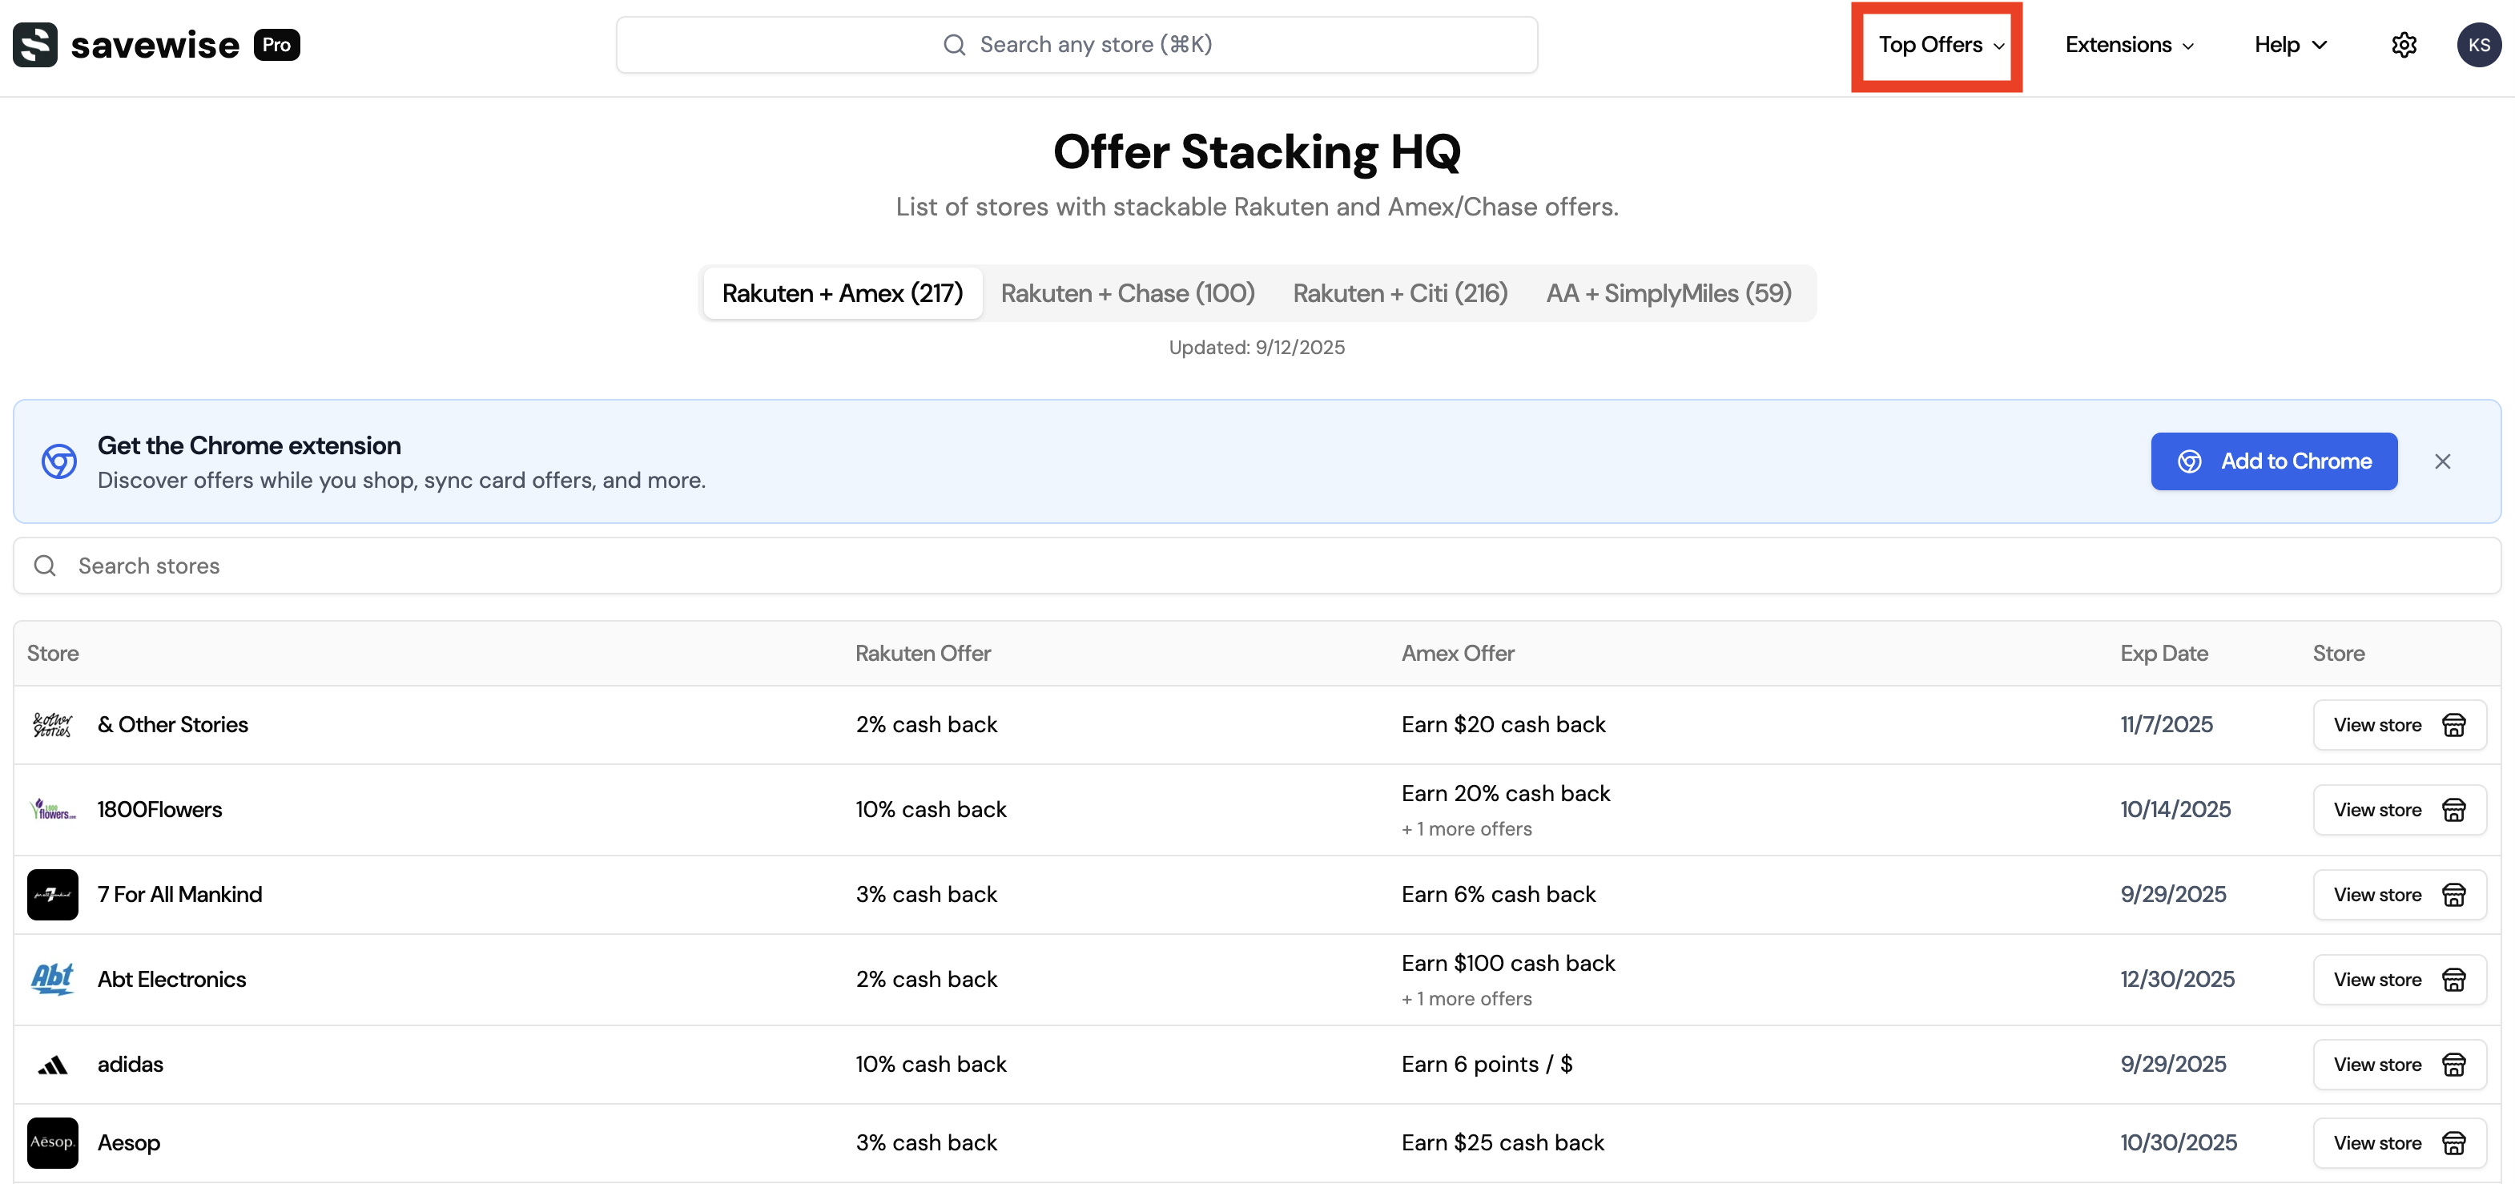
Task: View store for 1800Flowers
Action: point(2399,809)
